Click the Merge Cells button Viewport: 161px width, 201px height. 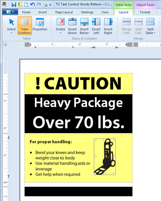[x=127, y=26]
